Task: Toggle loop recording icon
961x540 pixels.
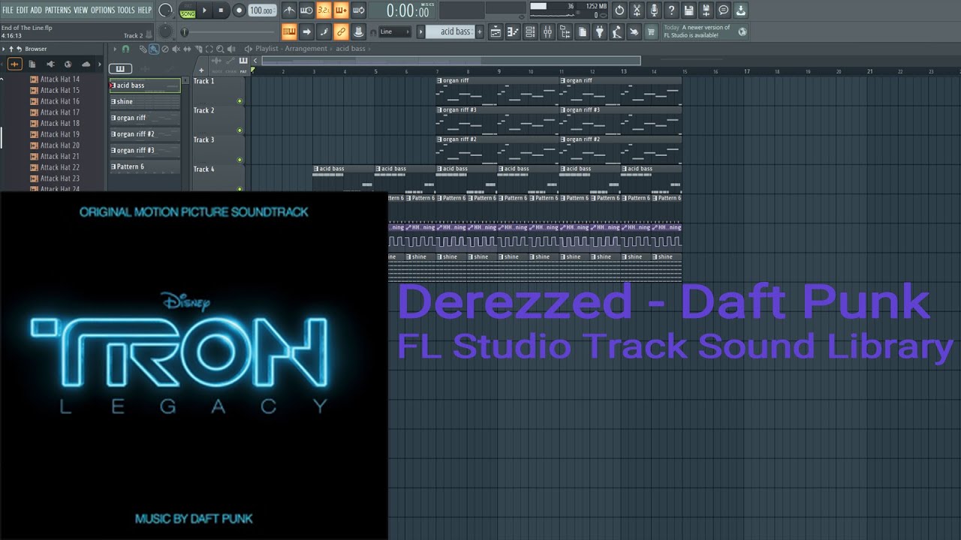Action: [358, 10]
